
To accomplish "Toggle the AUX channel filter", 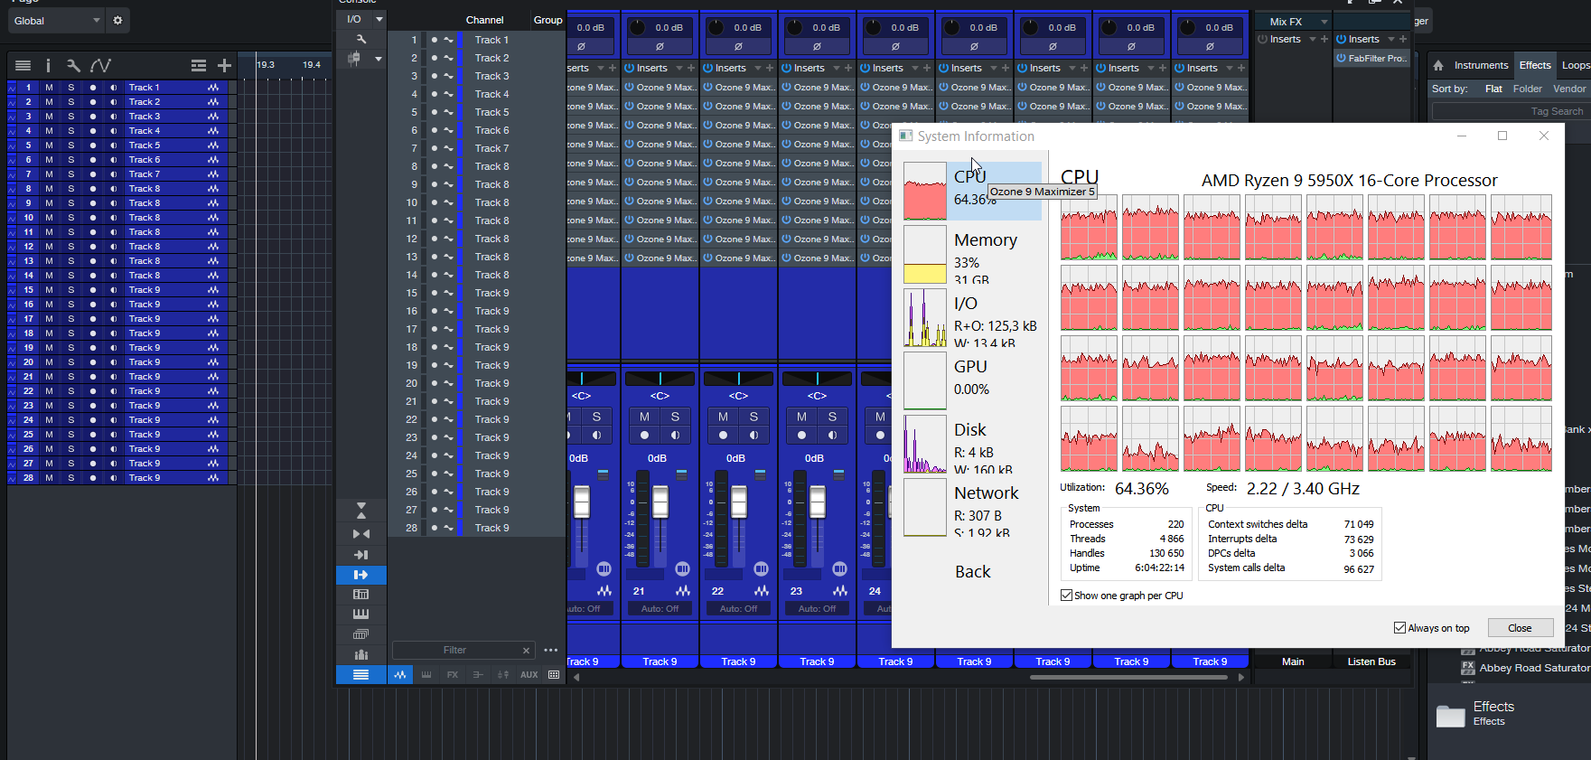I will point(529,675).
